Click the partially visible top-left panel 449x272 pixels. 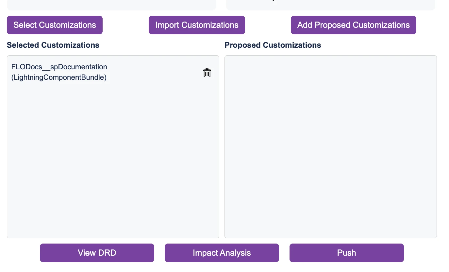(x=111, y=5)
